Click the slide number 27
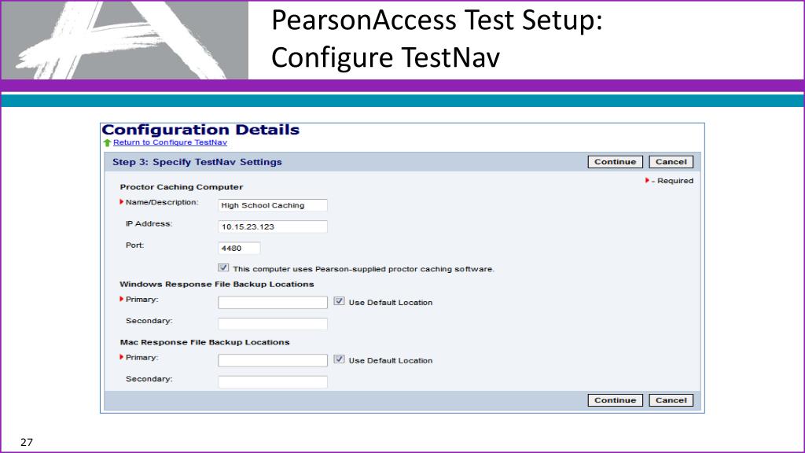Screen dimensions: 805x453 pyautogui.click(x=27, y=442)
